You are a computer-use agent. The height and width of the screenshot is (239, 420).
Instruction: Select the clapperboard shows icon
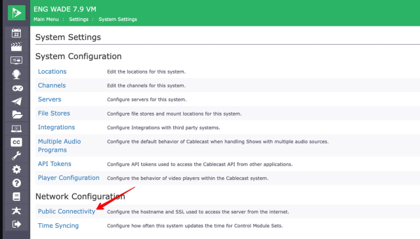16,47
